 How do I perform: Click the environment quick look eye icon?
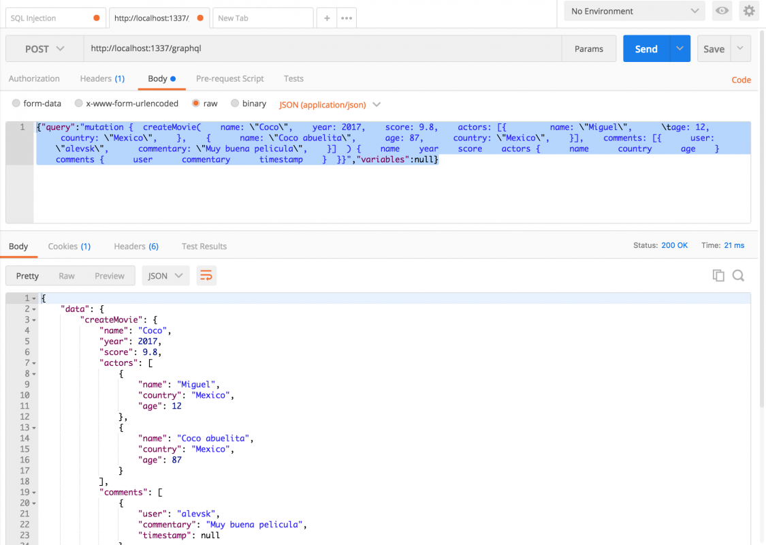[x=722, y=11]
